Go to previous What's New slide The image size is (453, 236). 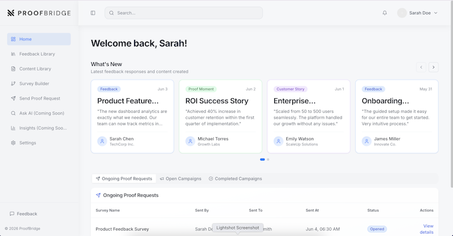[x=421, y=68]
